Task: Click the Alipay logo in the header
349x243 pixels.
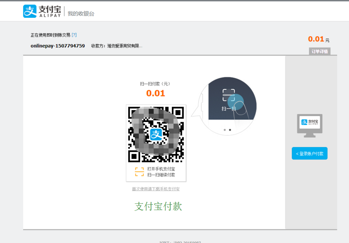Action: pyautogui.click(x=42, y=11)
